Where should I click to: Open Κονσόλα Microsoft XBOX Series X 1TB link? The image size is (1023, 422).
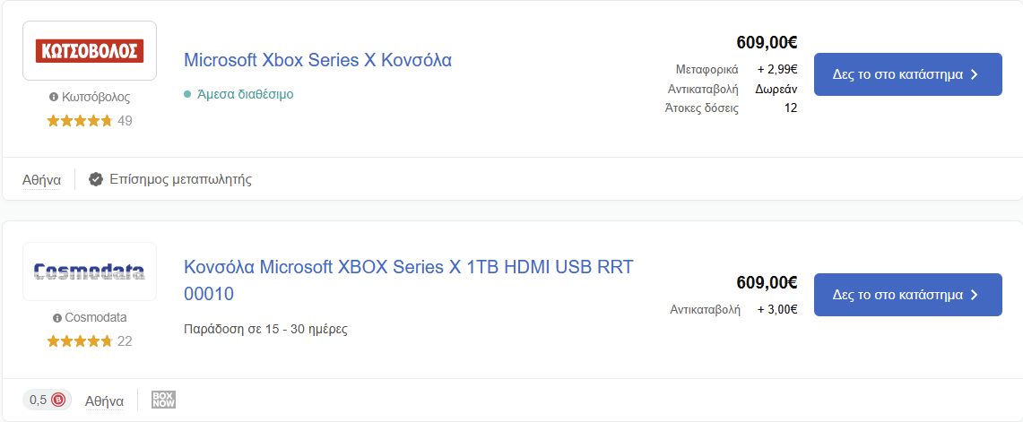pyautogui.click(x=409, y=280)
